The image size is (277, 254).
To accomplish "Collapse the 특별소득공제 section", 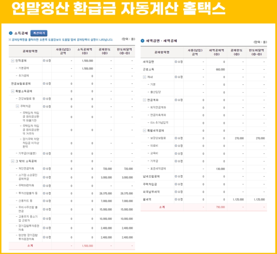I will pyautogui.click(x=13, y=91).
